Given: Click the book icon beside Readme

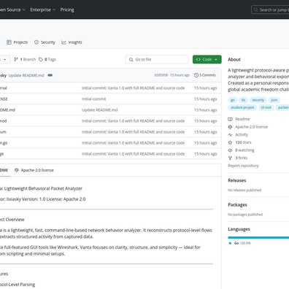Looking at the screenshot, I should (230, 119).
